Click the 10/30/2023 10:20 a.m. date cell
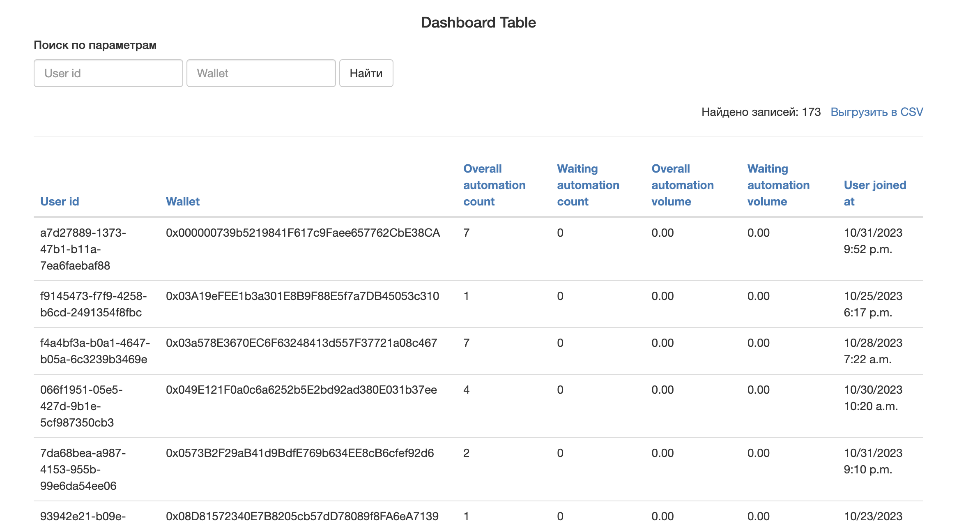Image resolution: width=966 pixels, height=526 pixels. click(872, 398)
